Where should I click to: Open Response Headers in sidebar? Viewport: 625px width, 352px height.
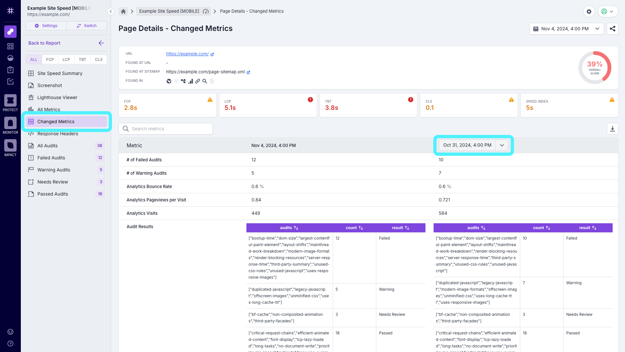pos(66,134)
